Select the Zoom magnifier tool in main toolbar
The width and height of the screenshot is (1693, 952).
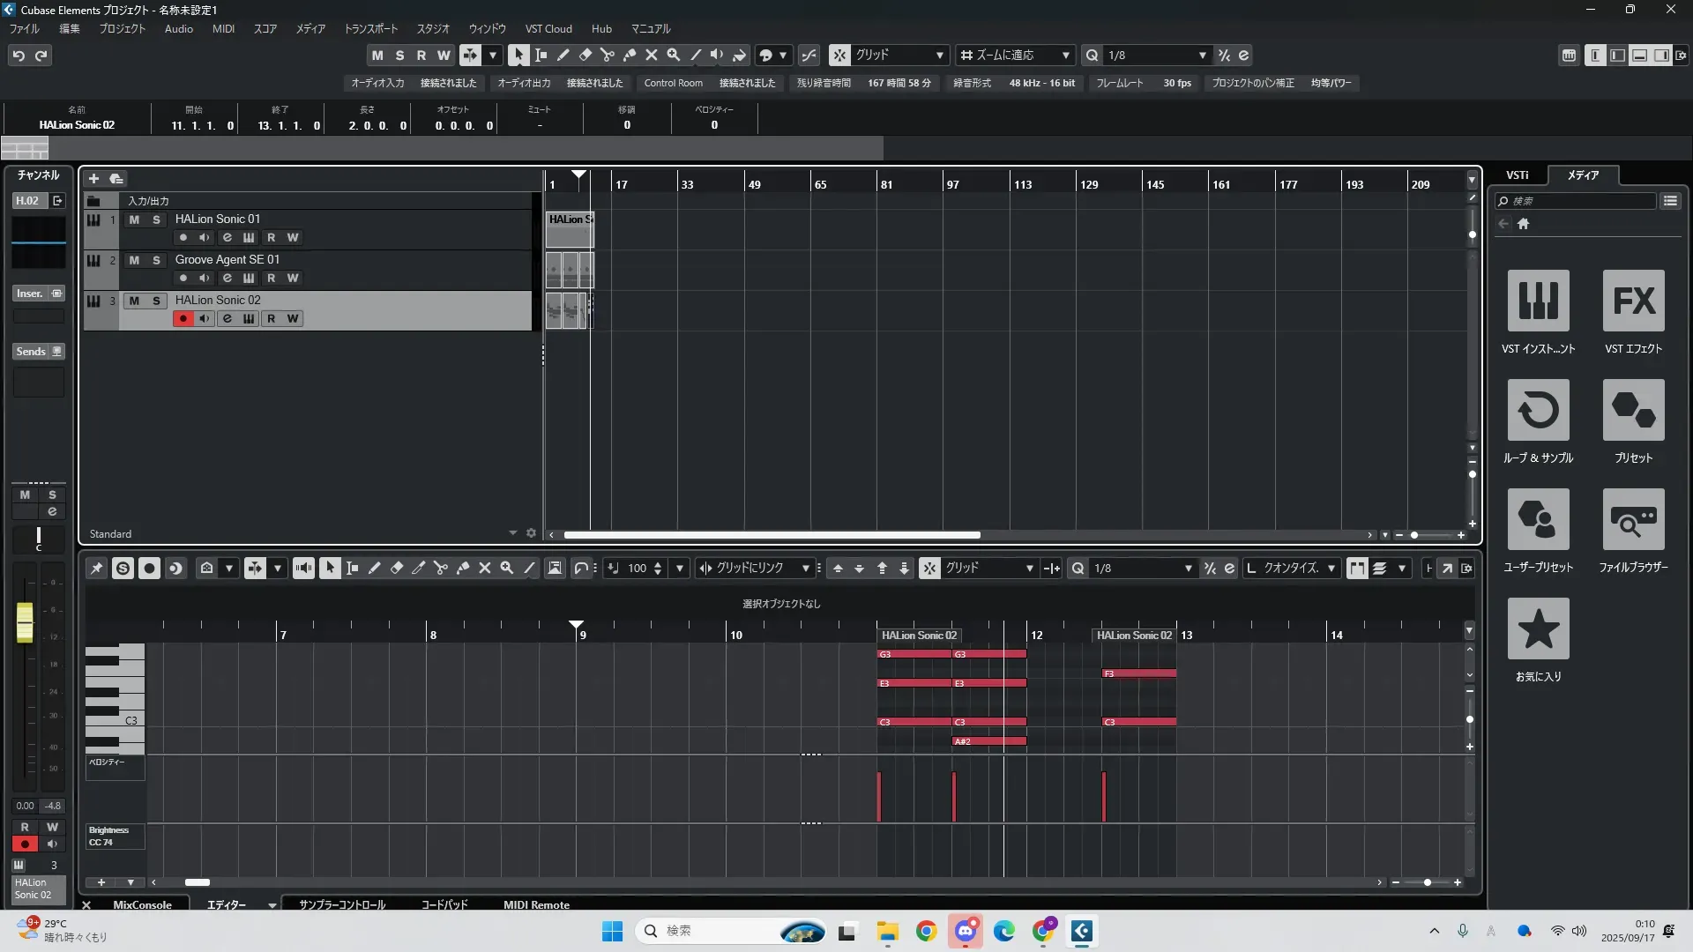pos(674,55)
